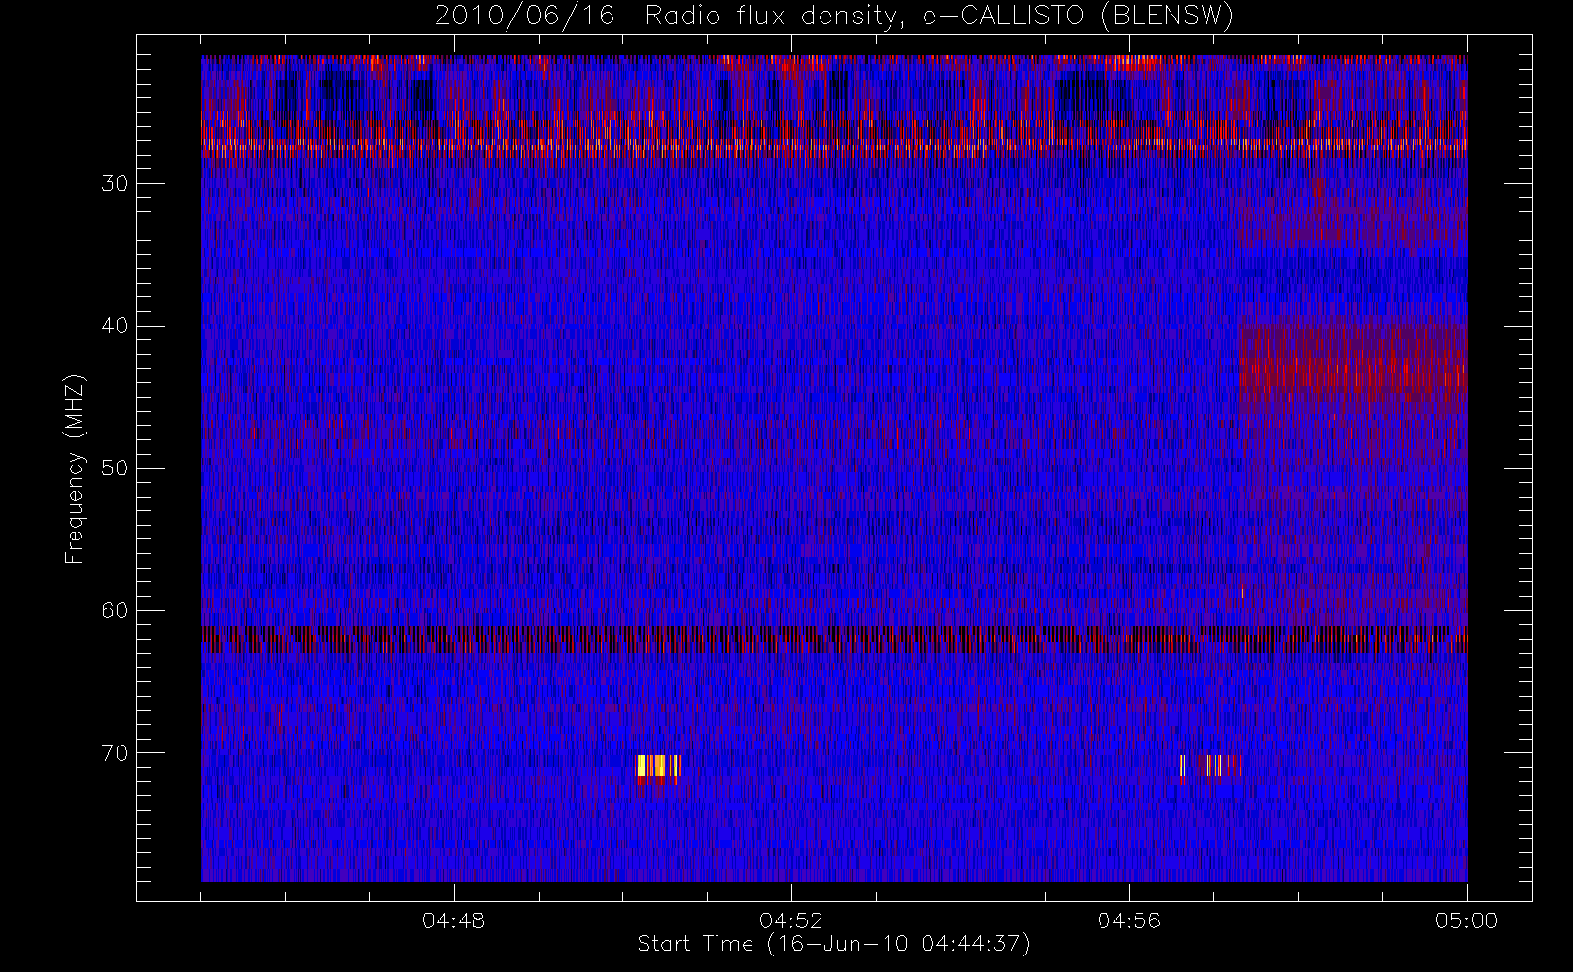This screenshot has width=1573, height=972.
Task: Click the plot title '2010/06/16 Radio flux density'
Action: (x=835, y=17)
